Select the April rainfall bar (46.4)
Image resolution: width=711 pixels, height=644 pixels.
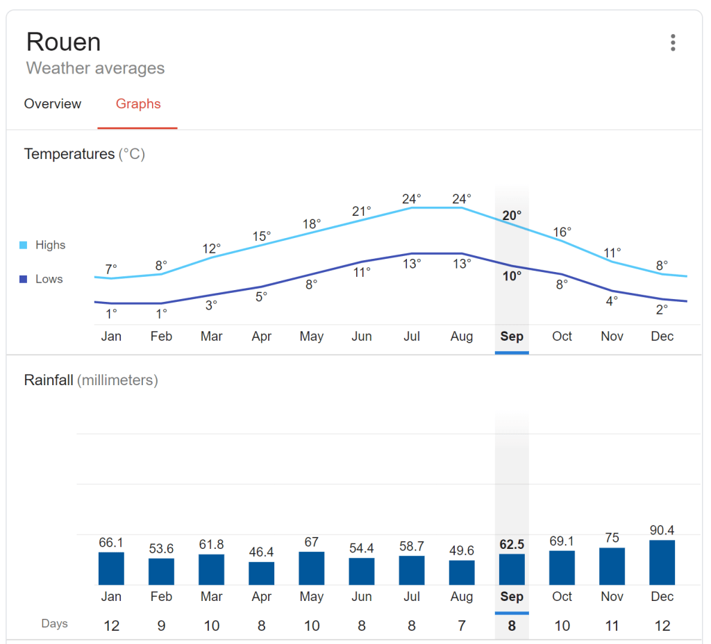coord(261,573)
